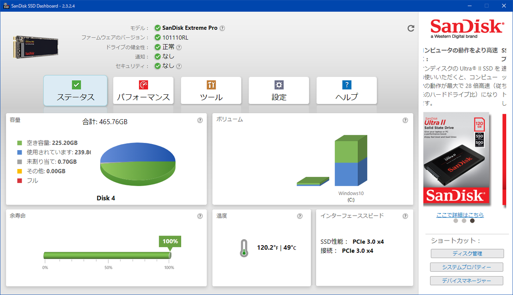Screen dimensions: 513x295
Task: Go to the 設定 tab
Action: tap(279, 90)
